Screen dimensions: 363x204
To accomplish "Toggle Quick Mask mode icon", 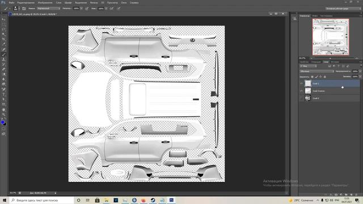I will point(3,129).
